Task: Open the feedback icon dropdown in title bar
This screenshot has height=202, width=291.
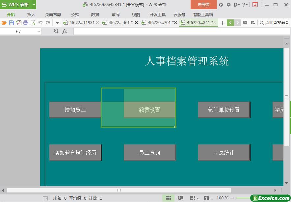Action: 237,5
